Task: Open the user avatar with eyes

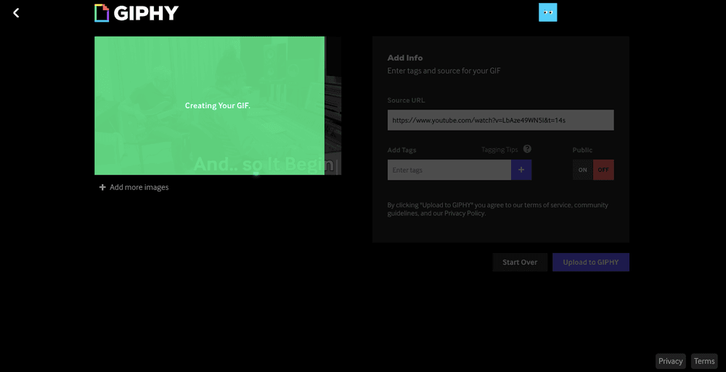Action: 547,12
